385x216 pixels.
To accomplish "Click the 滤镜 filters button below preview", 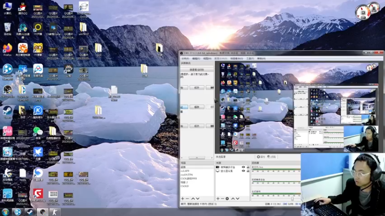I will point(271,157).
